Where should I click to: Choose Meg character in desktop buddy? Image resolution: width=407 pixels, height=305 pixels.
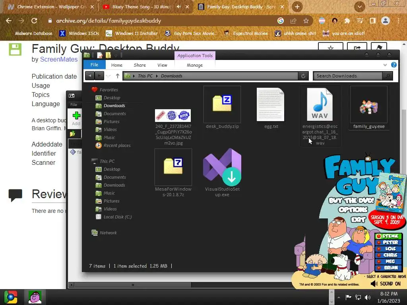tap(388, 261)
